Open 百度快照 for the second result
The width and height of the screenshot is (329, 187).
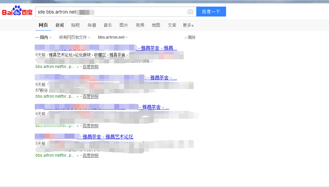(x=90, y=96)
